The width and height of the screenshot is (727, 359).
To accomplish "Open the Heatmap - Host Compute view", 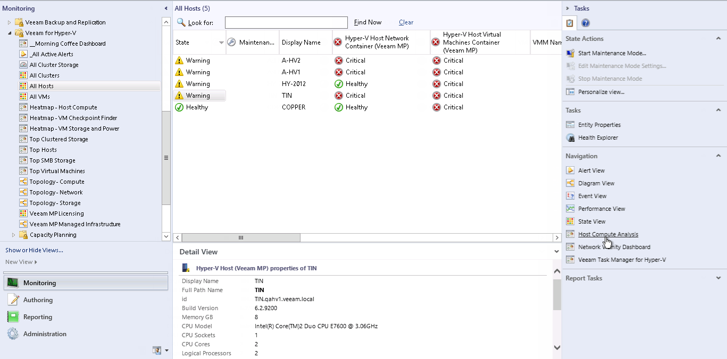I will 63,107.
